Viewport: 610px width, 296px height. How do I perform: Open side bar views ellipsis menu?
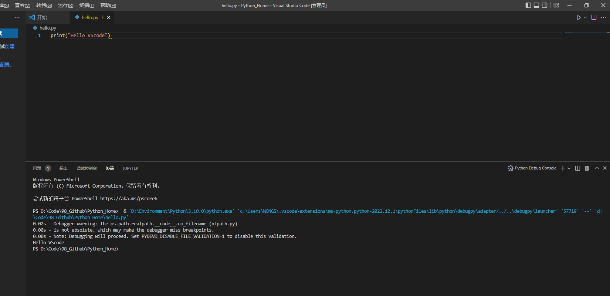[x=17, y=17]
